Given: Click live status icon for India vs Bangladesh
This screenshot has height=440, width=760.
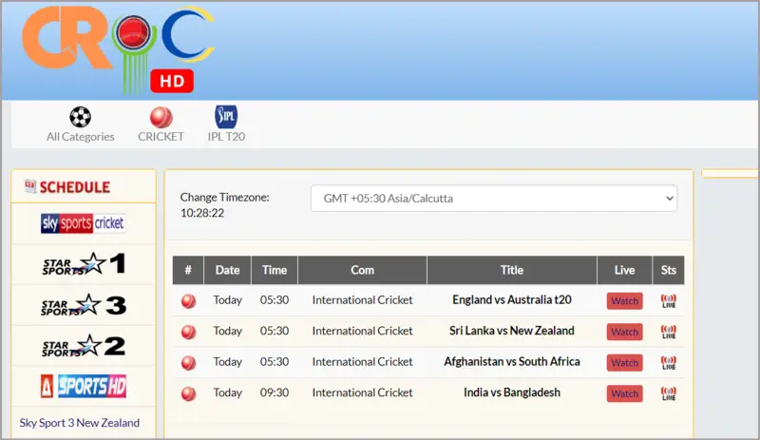Looking at the screenshot, I should tap(669, 393).
